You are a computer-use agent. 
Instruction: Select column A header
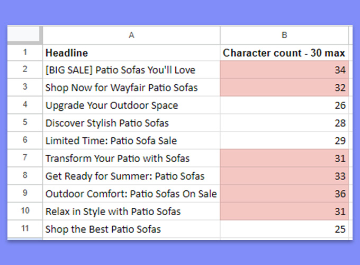(x=131, y=35)
